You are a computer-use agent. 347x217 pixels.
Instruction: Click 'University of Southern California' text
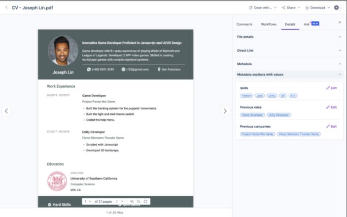point(94,179)
